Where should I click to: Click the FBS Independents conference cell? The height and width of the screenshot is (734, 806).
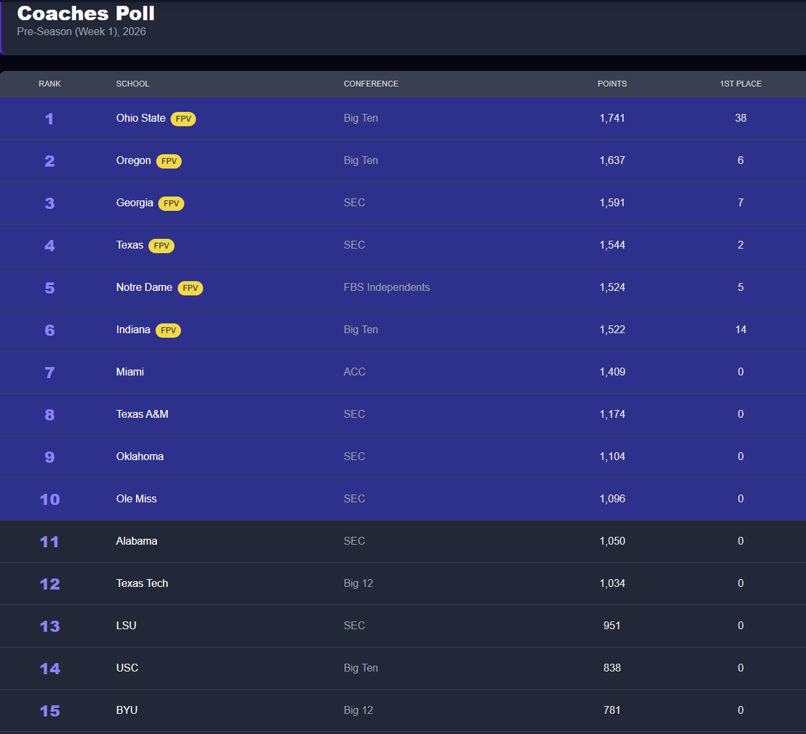(x=387, y=287)
